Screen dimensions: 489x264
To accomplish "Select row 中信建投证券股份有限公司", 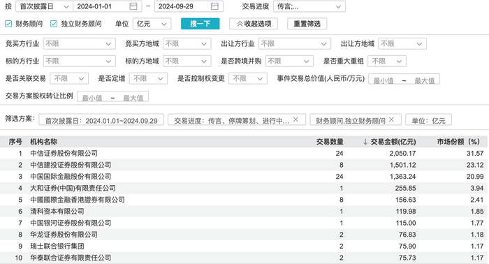I will coord(245,165).
